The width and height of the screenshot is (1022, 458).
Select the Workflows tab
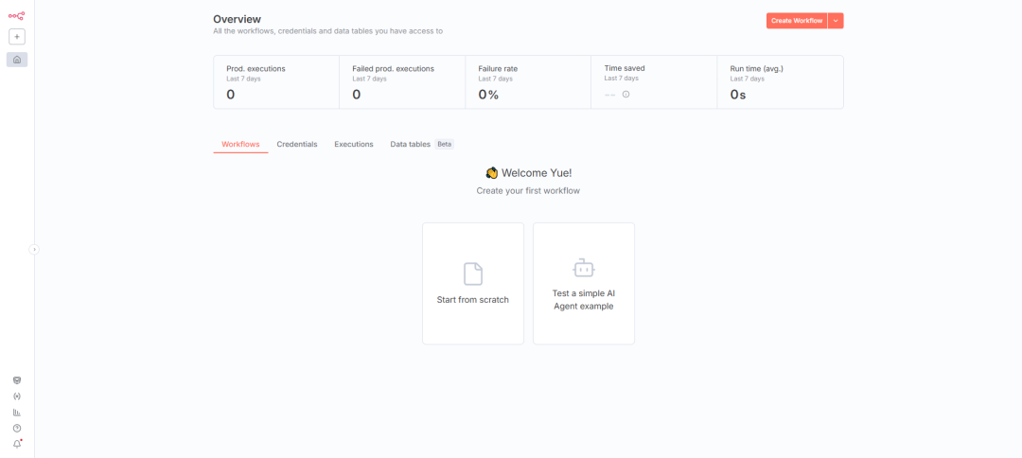[240, 145]
